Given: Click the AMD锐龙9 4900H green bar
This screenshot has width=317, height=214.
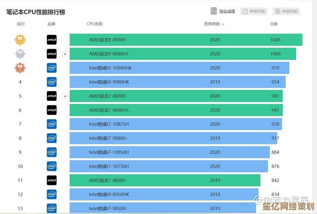Looking at the screenshot, I should (186, 40).
